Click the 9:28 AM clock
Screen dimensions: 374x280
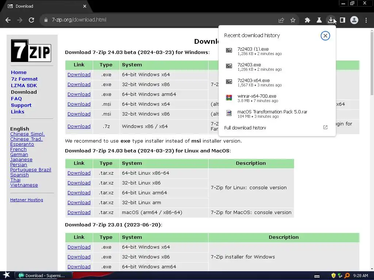360,276
